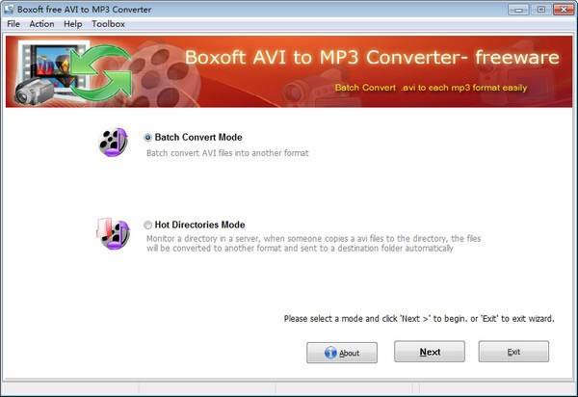Click the camcorder and arrows banner logo
The height and width of the screenshot is (397, 578).
click(x=73, y=72)
